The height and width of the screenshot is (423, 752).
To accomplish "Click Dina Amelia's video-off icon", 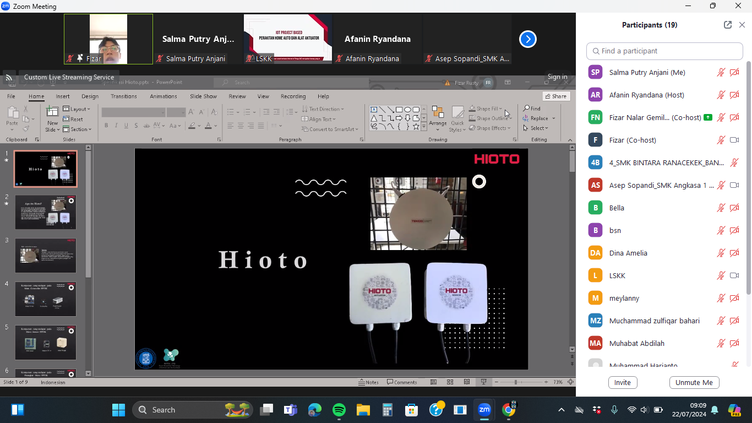I will pos(734,253).
